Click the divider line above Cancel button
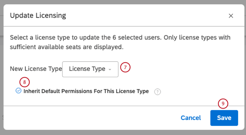 tap(123, 106)
